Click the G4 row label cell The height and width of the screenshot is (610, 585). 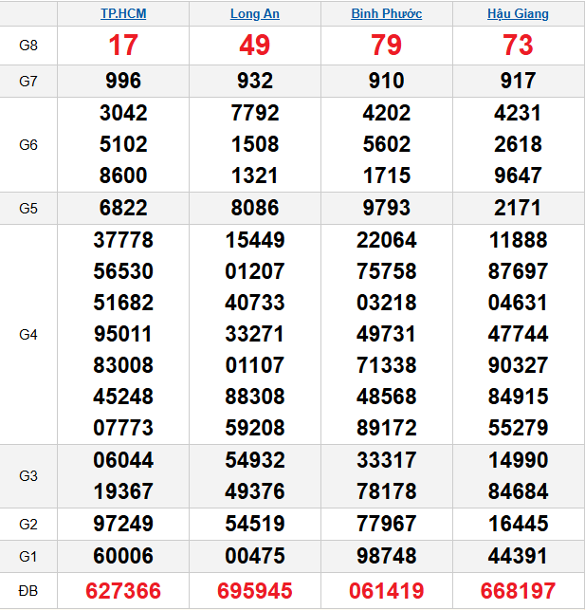point(28,334)
